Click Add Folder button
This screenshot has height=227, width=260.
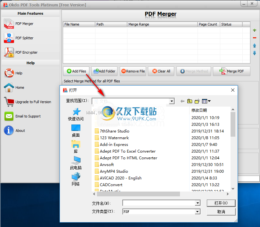click(104, 71)
